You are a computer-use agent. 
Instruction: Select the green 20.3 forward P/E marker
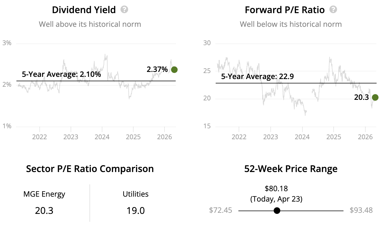click(x=375, y=97)
